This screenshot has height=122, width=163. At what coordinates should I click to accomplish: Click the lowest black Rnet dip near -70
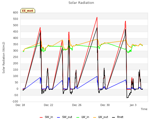pos(127,98)
